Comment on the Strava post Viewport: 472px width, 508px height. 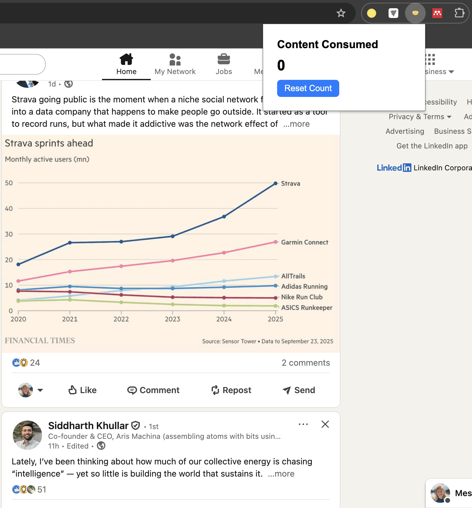(153, 390)
